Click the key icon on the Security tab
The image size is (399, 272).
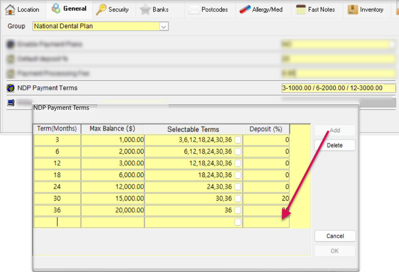coord(101,10)
